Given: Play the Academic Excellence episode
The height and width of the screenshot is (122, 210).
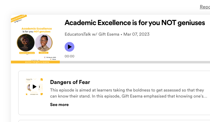Looking at the screenshot, I should [x=69, y=47].
